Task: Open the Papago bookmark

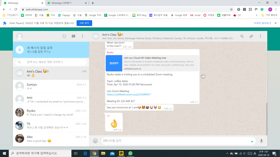Action: pyautogui.click(x=64, y=15)
